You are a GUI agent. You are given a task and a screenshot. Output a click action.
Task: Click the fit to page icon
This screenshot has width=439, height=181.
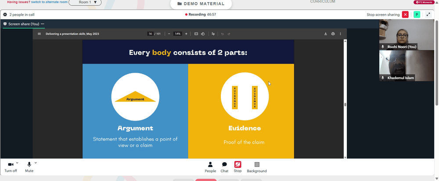coord(196,34)
